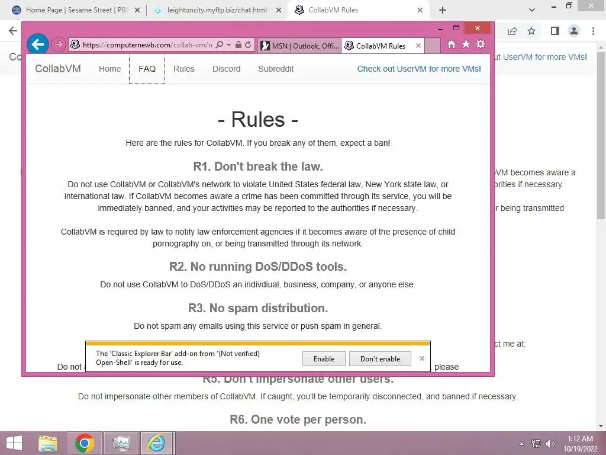Click Don't enable add-on button
The image size is (606, 455).
(x=381, y=358)
